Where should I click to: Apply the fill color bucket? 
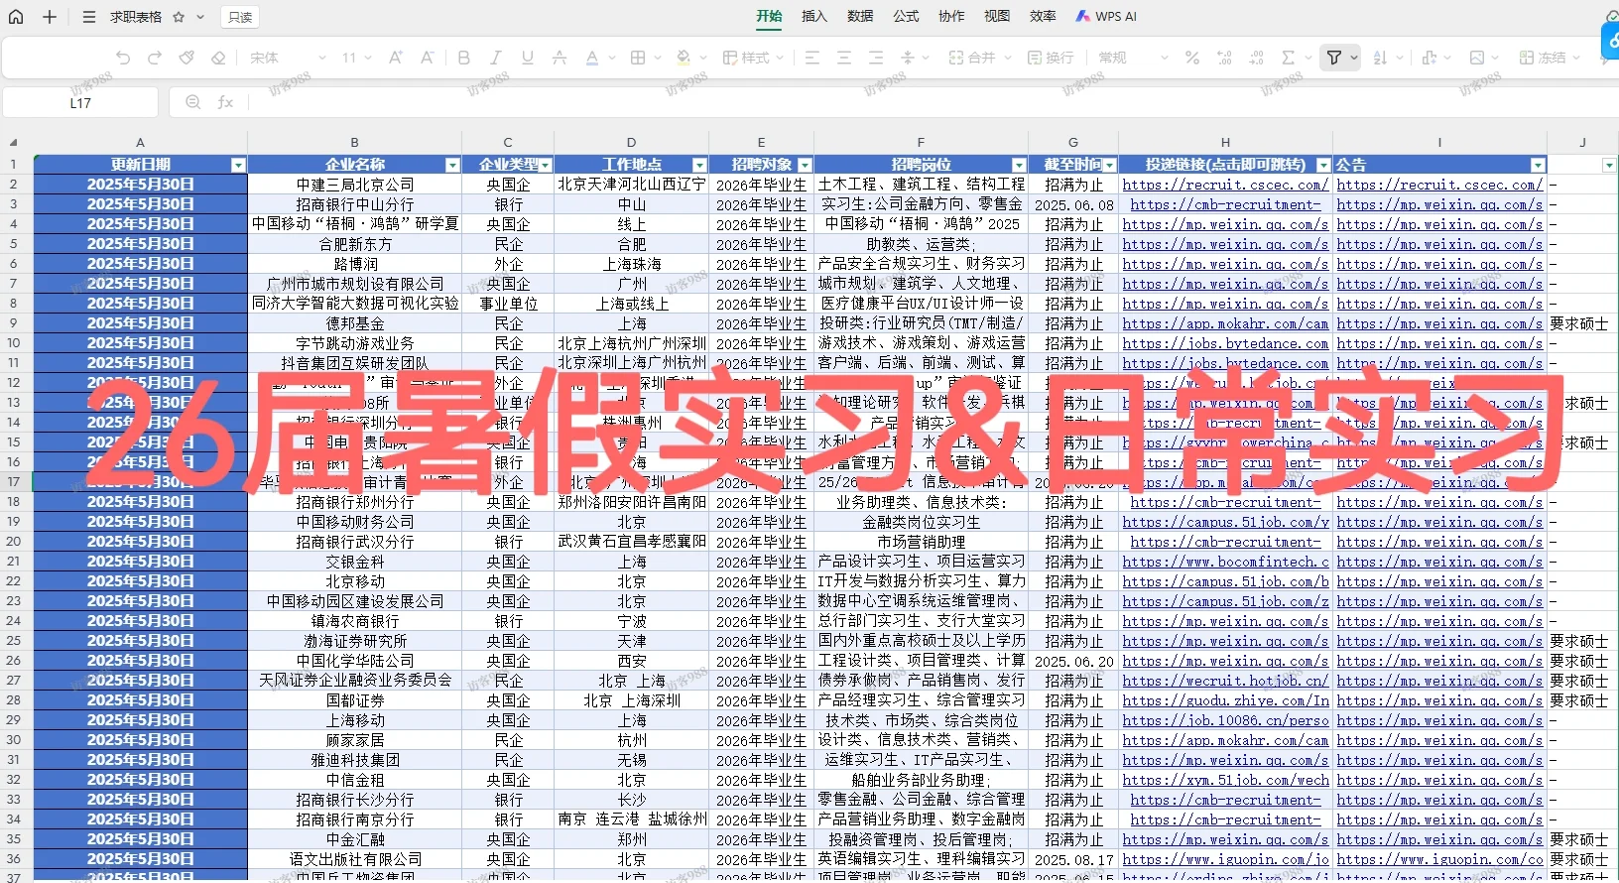[684, 58]
